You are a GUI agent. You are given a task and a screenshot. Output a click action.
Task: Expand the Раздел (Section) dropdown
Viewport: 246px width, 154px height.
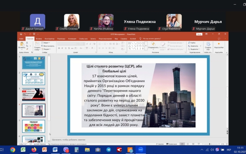pyautogui.click(x=46, y=49)
